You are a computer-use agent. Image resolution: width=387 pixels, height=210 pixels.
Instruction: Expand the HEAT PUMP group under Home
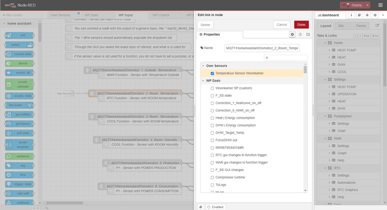click(x=329, y=50)
